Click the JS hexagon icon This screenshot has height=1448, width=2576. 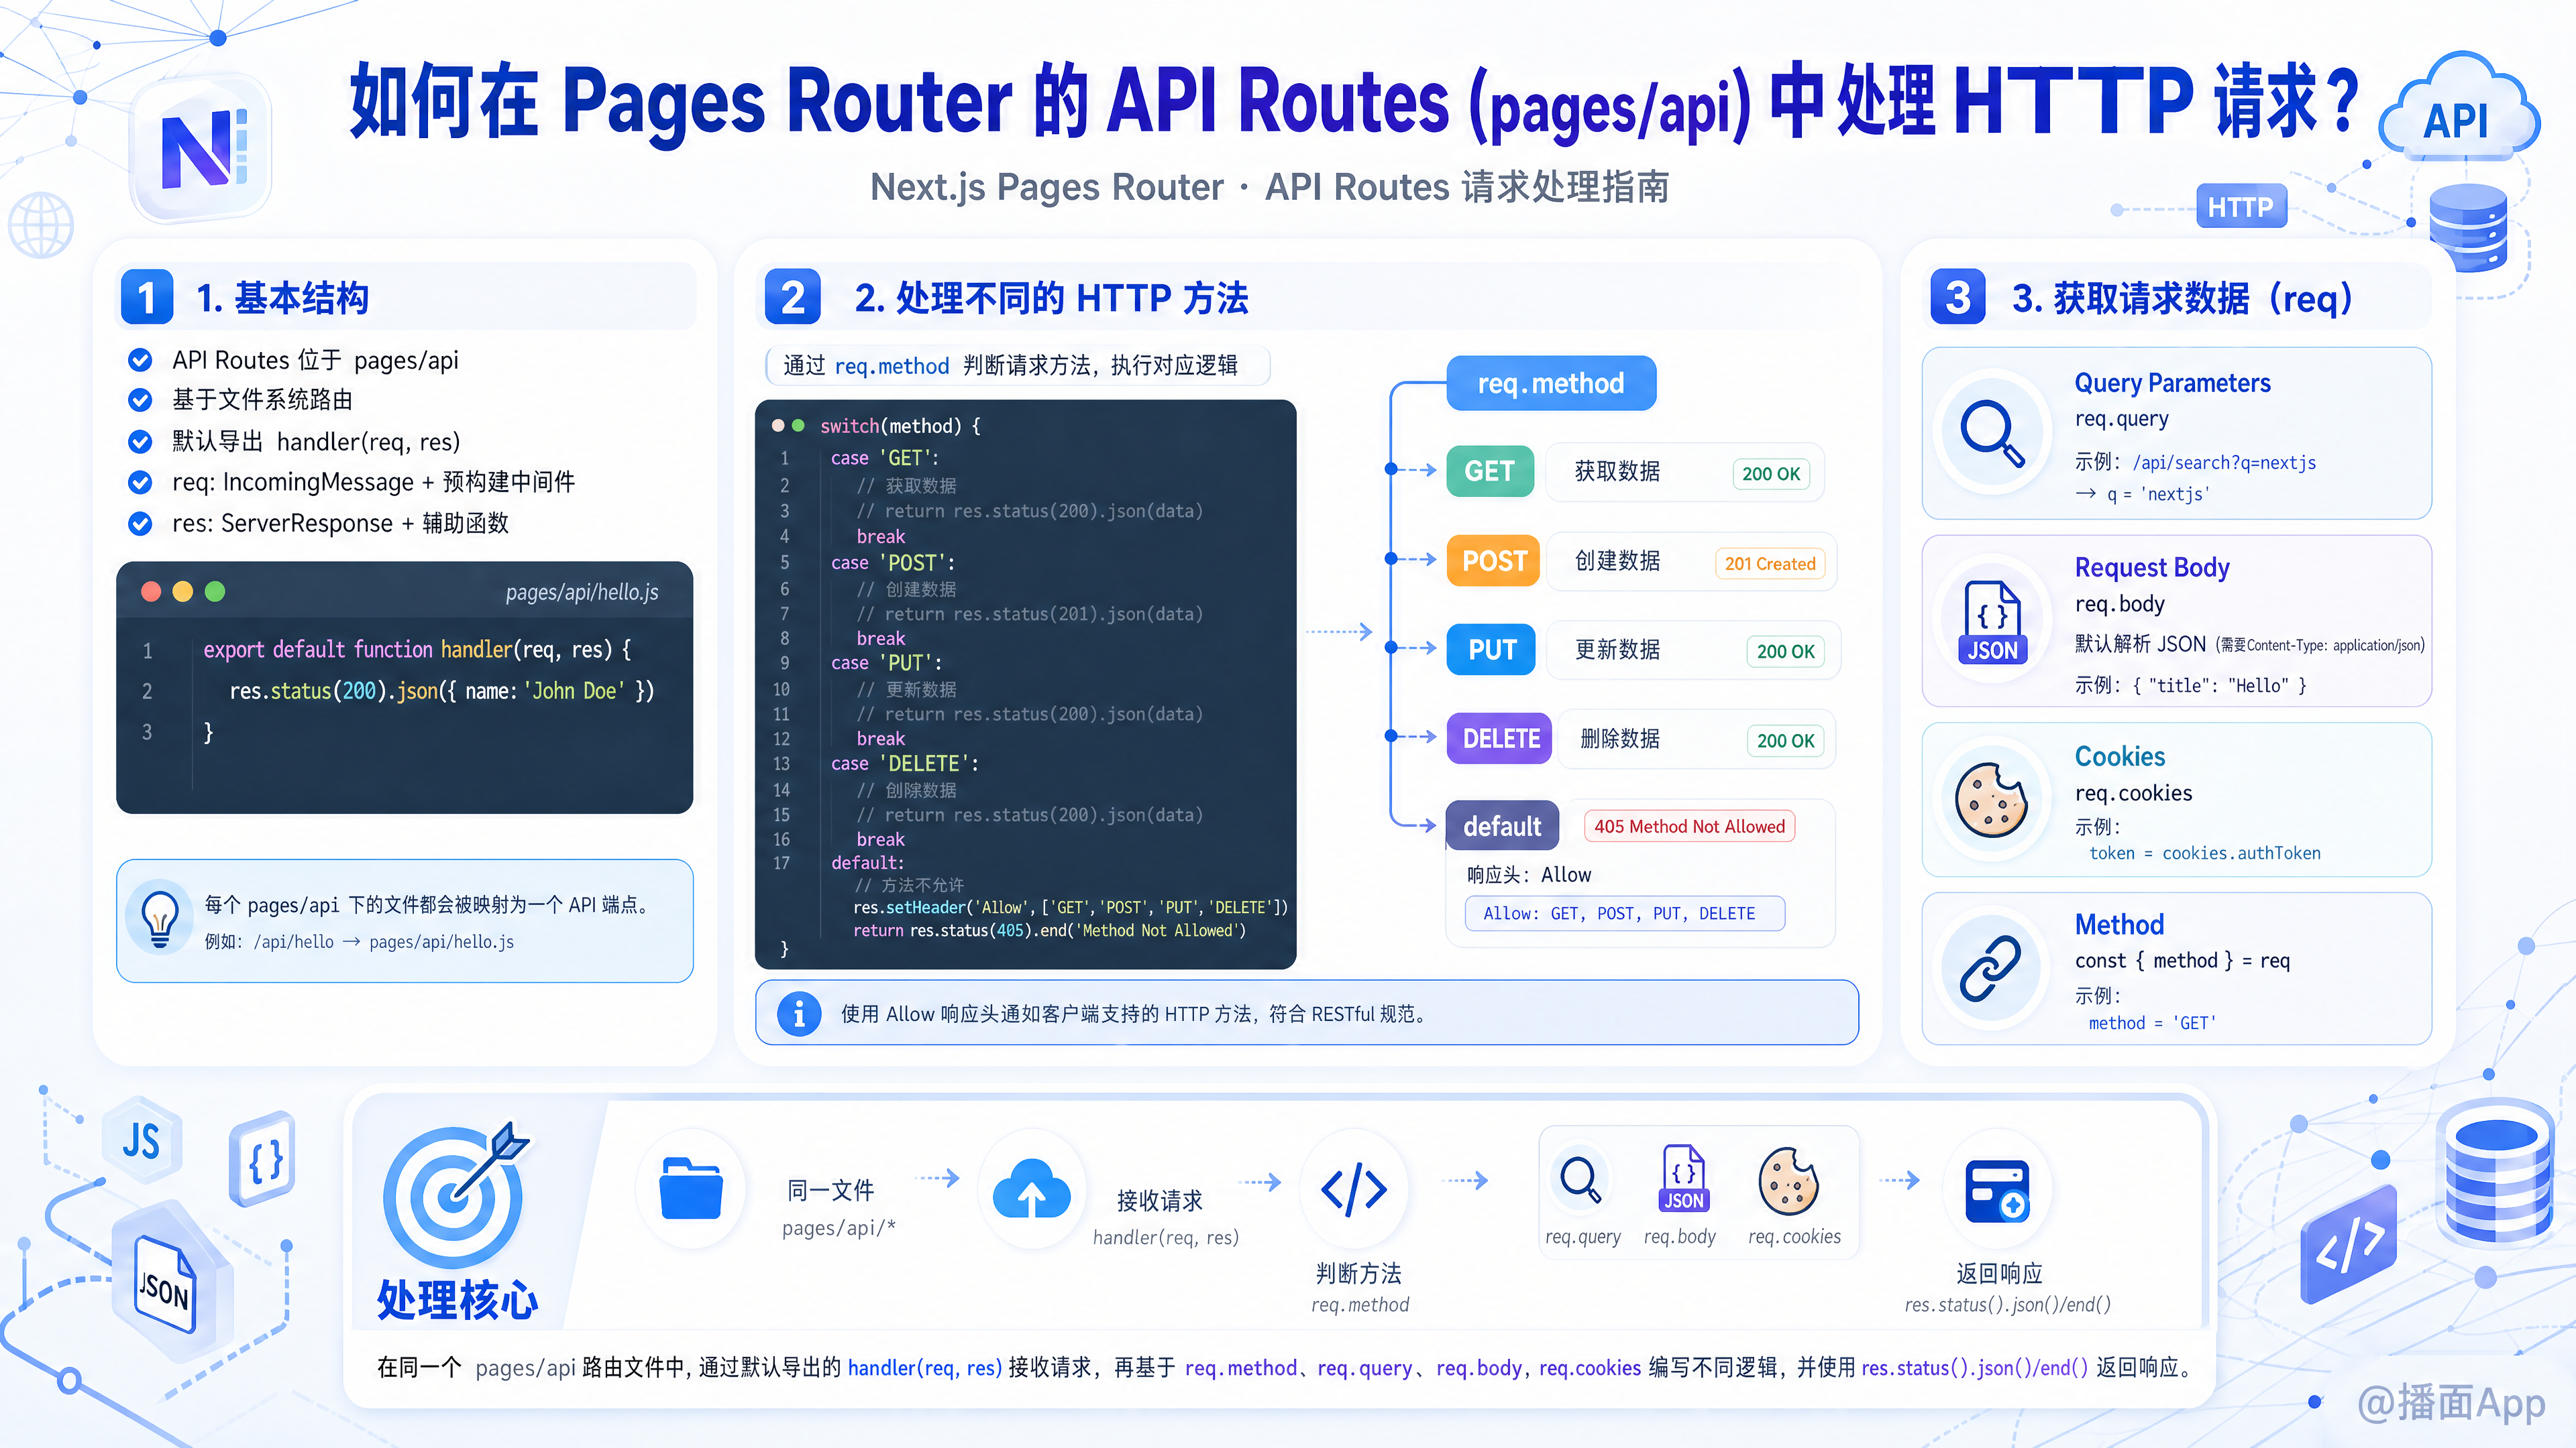point(142,1140)
